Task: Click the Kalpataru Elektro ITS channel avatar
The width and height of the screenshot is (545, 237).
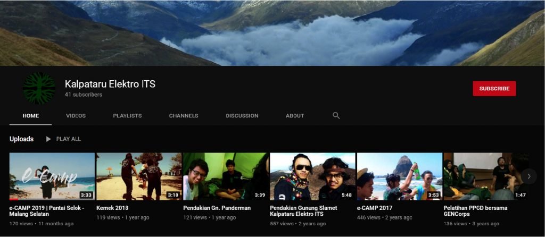Action: tap(39, 88)
